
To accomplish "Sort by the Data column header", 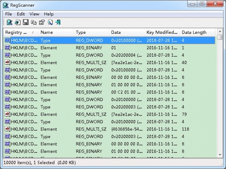I will [127, 32].
